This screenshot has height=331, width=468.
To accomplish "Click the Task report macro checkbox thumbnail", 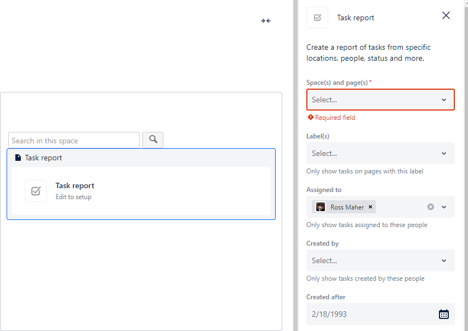I will (x=36, y=191).
